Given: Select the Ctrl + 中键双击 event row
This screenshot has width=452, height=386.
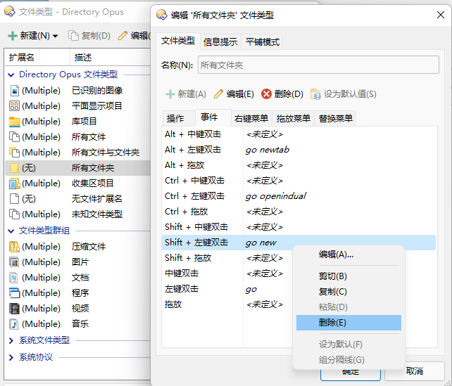Looking at the screenshot, I should pos(299,181).
